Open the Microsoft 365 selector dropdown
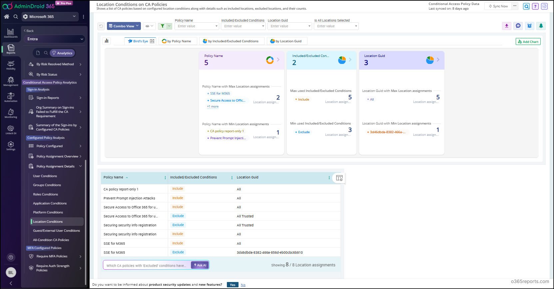The width and height of the screenshot is (554, 289). (50, 17)
